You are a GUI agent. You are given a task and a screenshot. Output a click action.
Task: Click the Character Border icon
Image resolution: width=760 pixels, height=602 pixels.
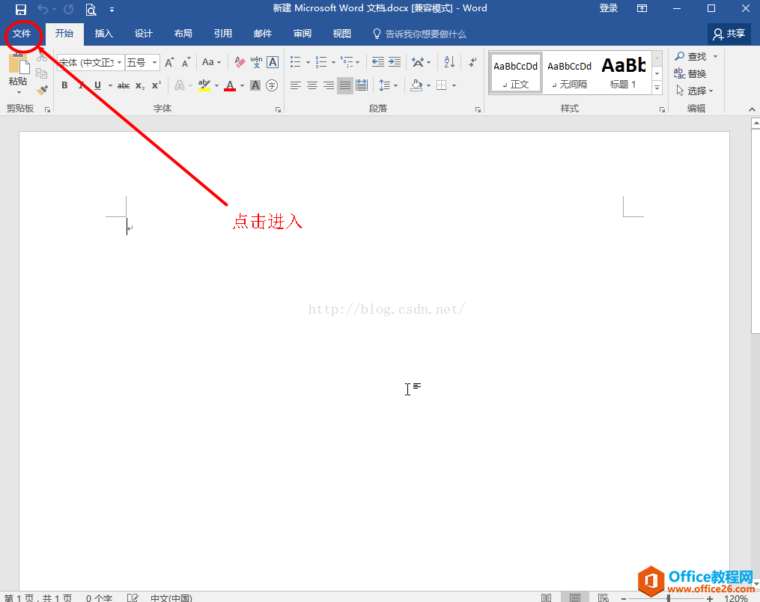[x=273, y=62]
